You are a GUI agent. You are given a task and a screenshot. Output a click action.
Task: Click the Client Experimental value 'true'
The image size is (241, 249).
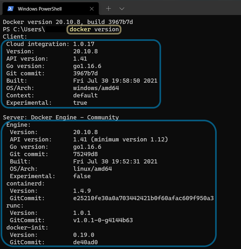pos(80,103)
